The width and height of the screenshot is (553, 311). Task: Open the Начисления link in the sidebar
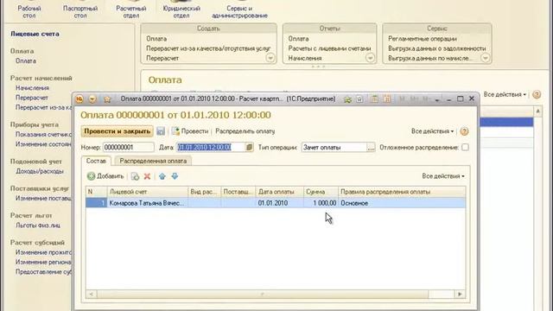[x=32, y=88]
